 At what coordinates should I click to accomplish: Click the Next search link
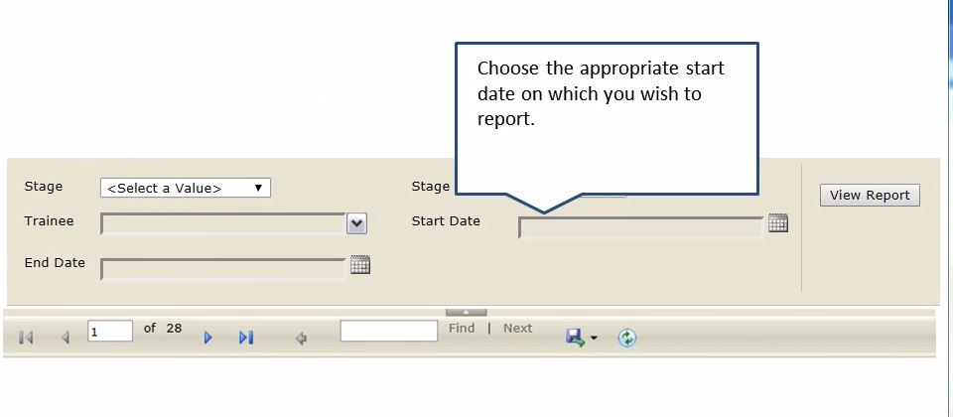click(517, 329)
